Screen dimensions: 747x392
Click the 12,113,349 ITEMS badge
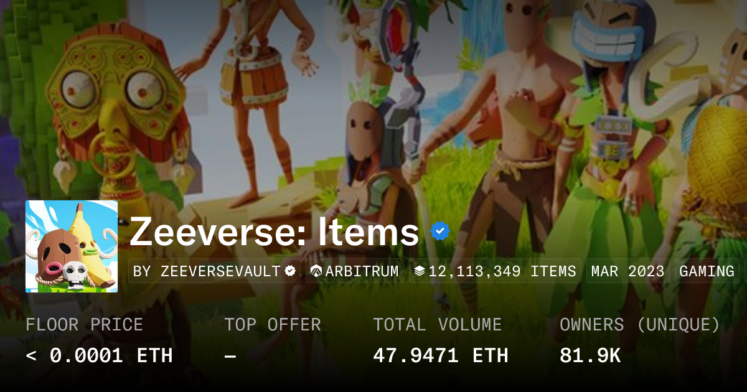click(x=496, y=271)
